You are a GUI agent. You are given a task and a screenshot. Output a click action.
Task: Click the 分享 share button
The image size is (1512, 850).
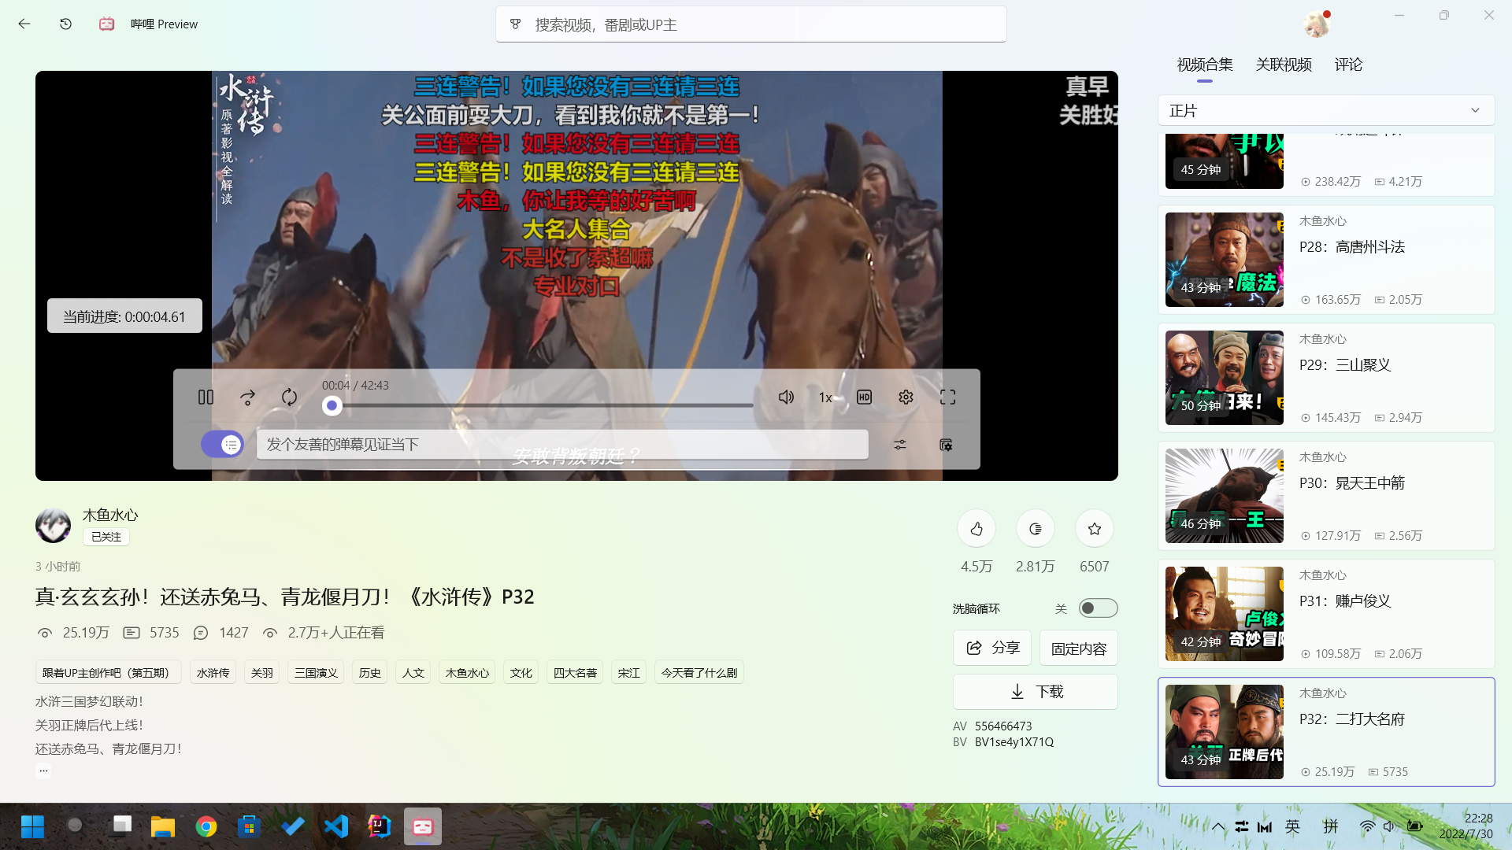(x=992, y=648)
